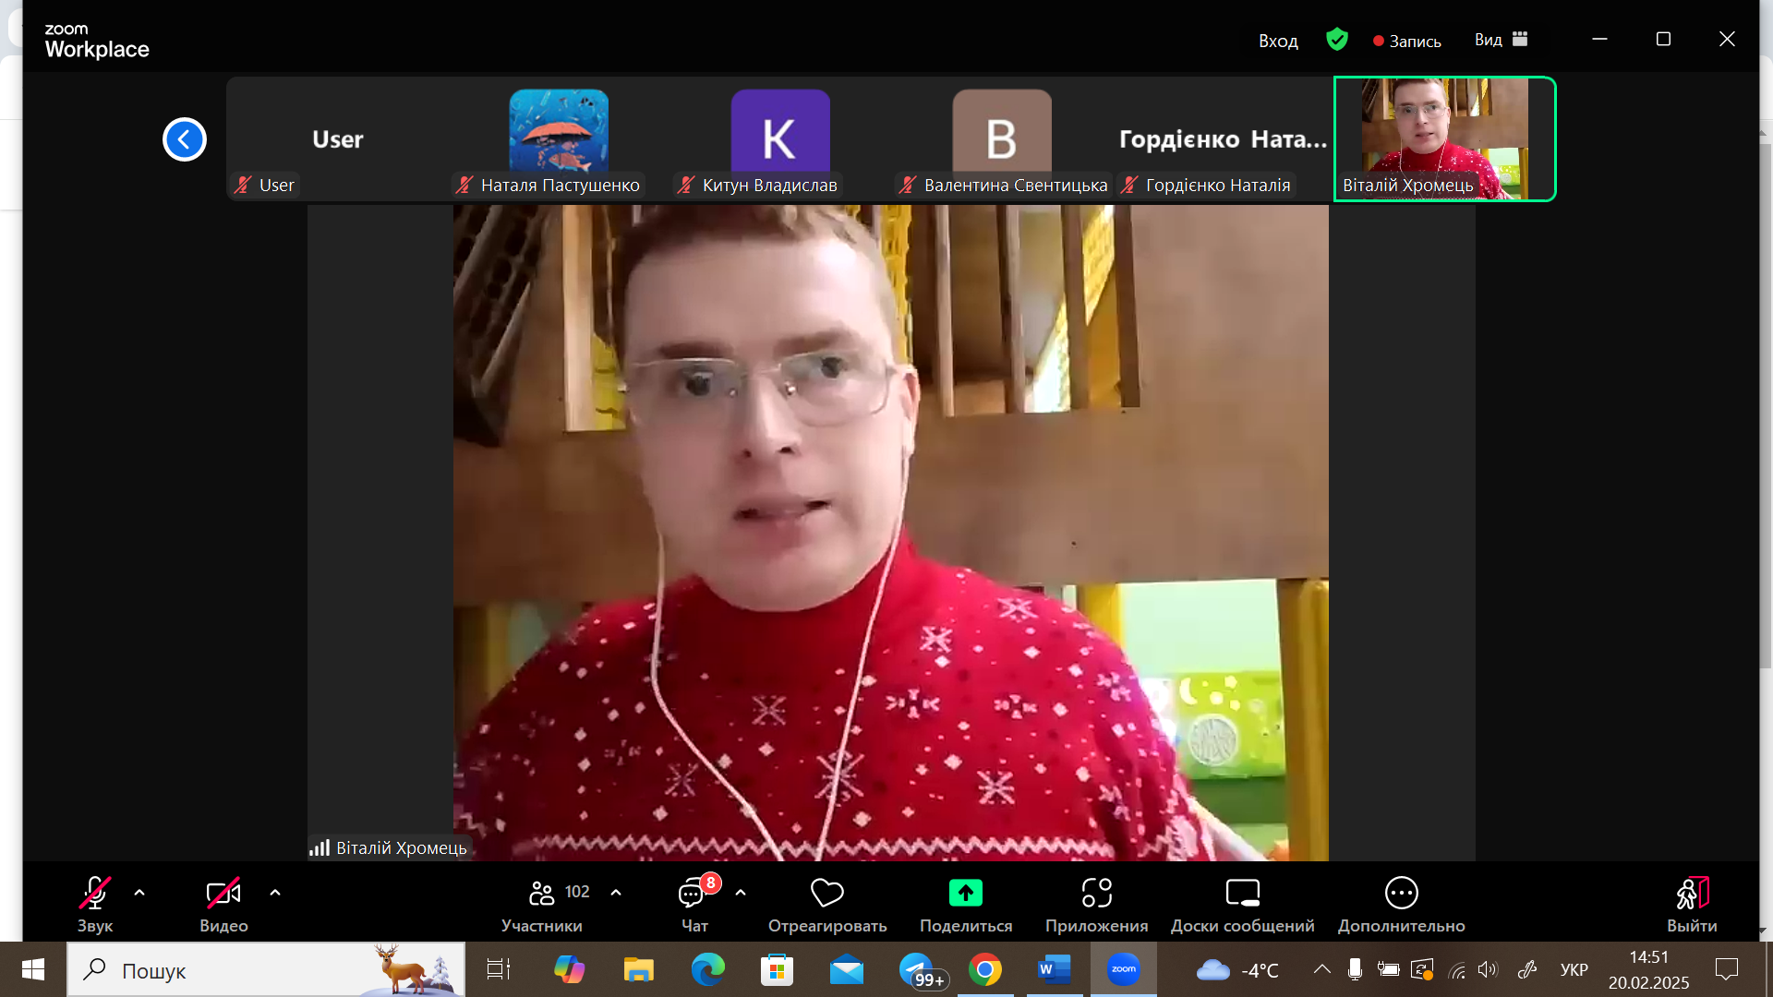
Task: Open the Reactions heart icon
Action: coord(826,893)
